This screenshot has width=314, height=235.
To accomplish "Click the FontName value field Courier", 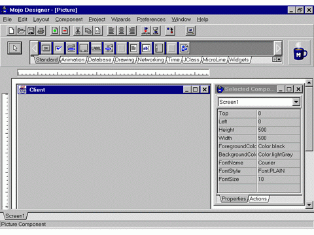I will 279,163.
